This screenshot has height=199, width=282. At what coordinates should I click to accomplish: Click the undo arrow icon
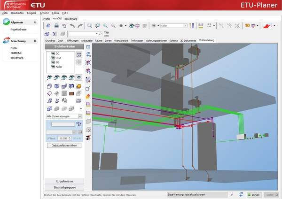pyautogui.click(x=72, y=26)
